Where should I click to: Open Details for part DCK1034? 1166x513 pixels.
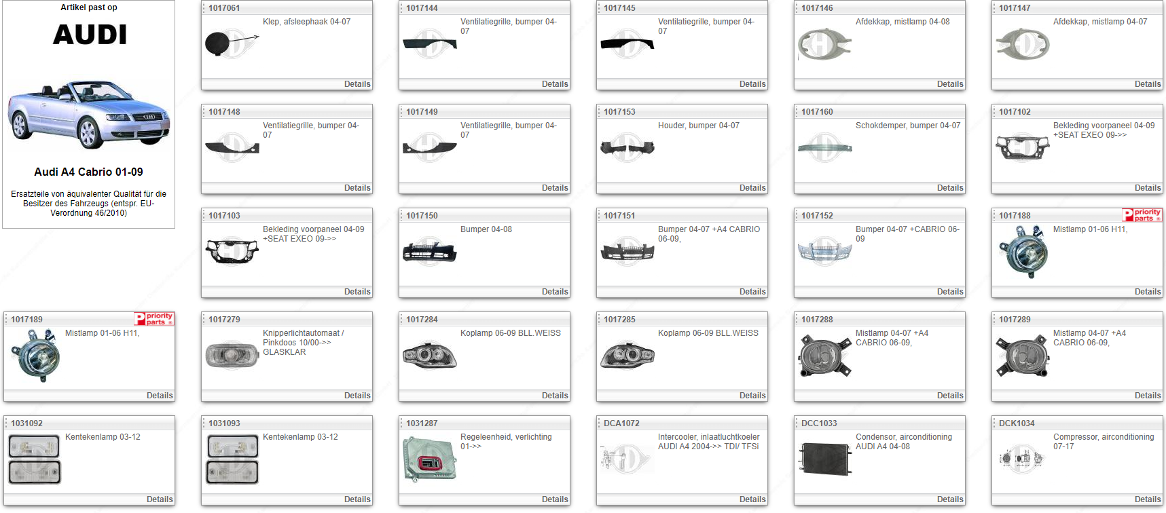tap(1148, 499)
